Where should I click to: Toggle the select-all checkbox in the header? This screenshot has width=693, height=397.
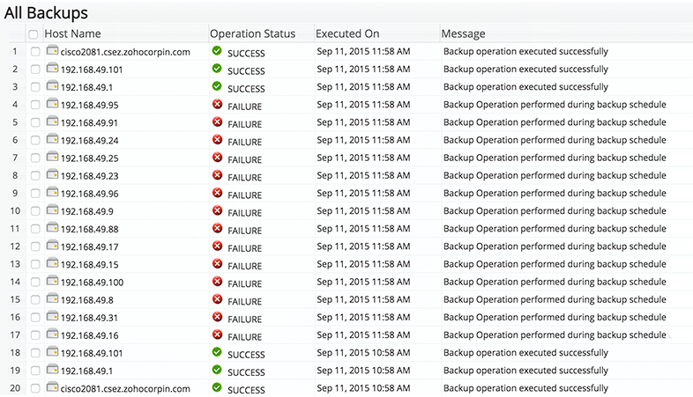coord(34,33)
